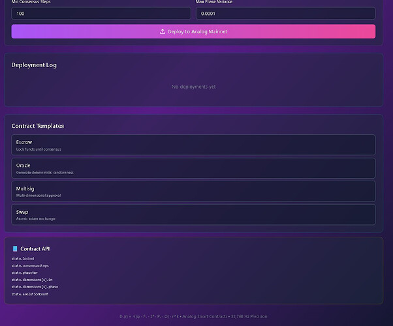
Task: Focus the Min Consensus Steps input field
Action: click(x=101, y=13)
